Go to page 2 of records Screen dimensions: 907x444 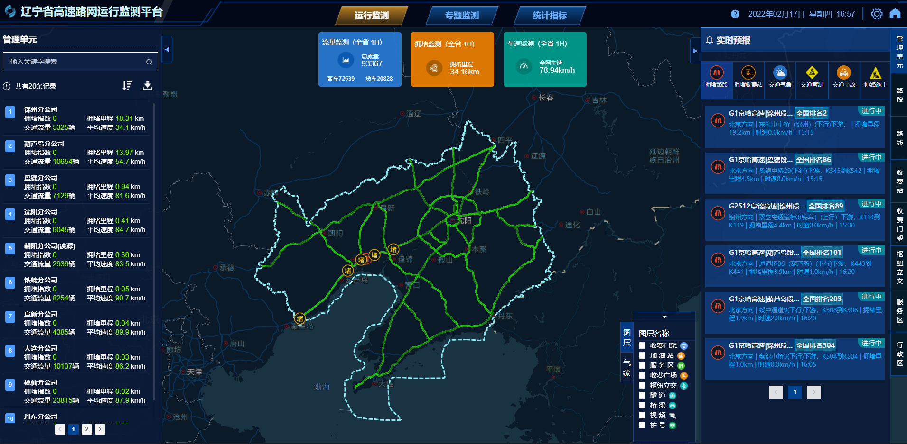[86, 429]
